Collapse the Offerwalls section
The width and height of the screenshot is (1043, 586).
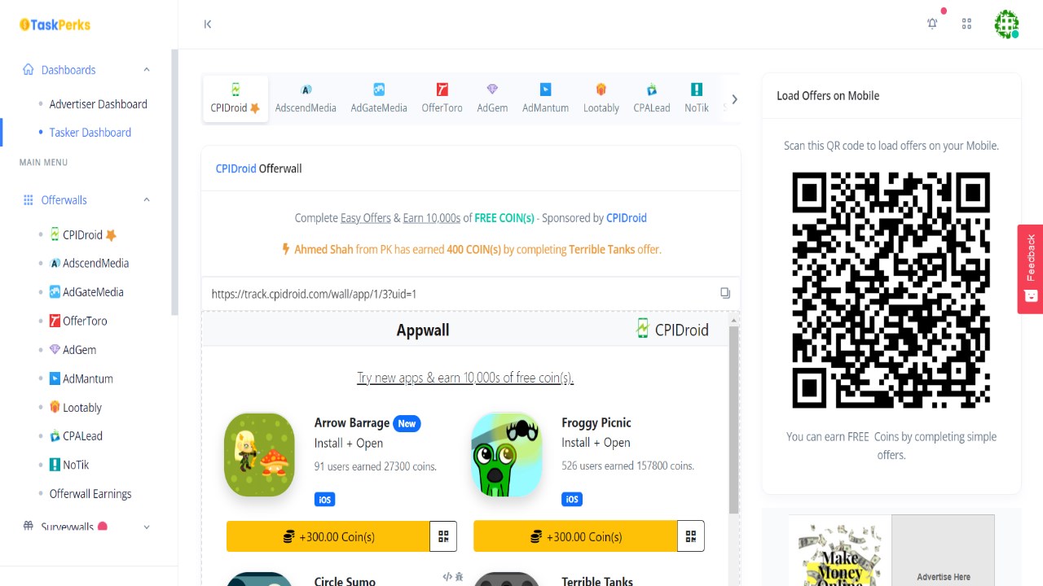point(146,199)
